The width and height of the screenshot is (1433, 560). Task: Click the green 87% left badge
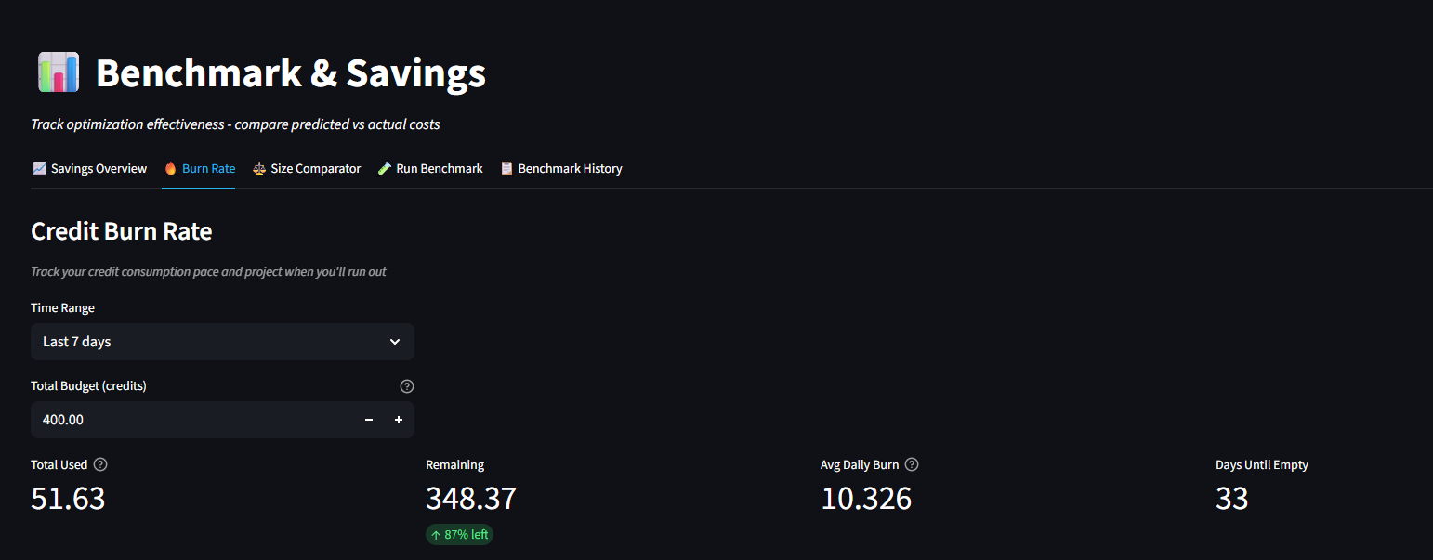point(459,534)
